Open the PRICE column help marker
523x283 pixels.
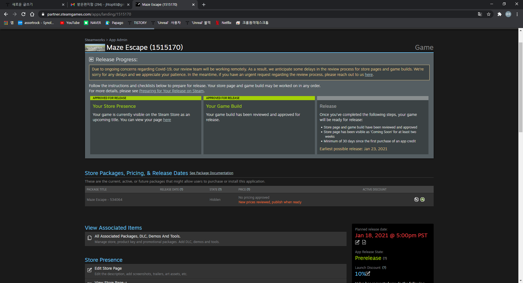coord(248,189)
